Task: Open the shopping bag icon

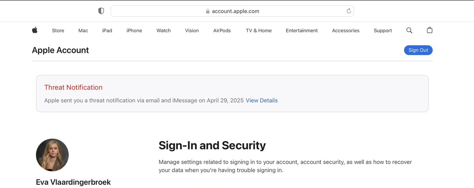Action: (x=430, y=30)
